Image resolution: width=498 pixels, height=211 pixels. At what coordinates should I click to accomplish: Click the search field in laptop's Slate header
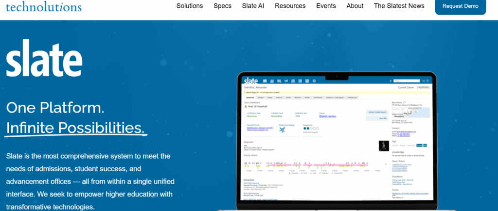click(x=407, y=81)
